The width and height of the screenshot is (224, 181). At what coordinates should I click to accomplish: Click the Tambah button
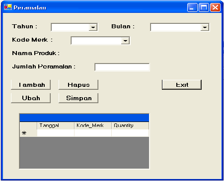pos(31,85)
